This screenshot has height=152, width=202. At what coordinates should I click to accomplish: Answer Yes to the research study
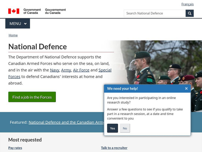(x=112, y=128)
